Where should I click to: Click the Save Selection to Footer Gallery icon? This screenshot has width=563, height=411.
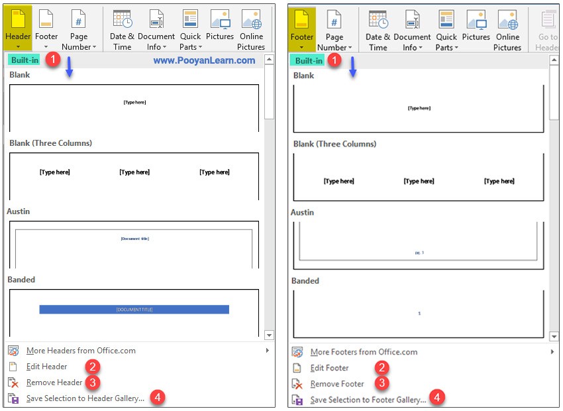click(297, 400)
